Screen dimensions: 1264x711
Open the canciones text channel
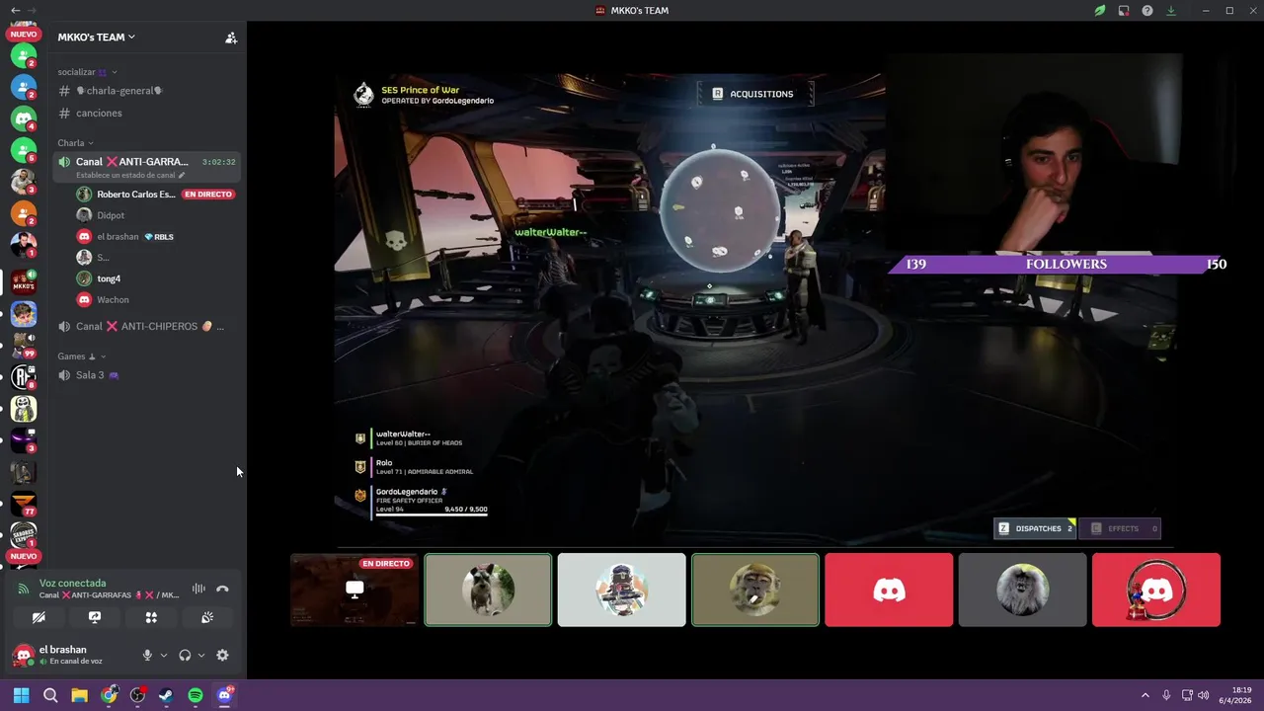[x=146, y=114]
